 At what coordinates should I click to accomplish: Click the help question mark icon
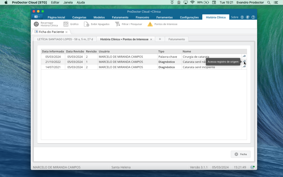(253, 17)
